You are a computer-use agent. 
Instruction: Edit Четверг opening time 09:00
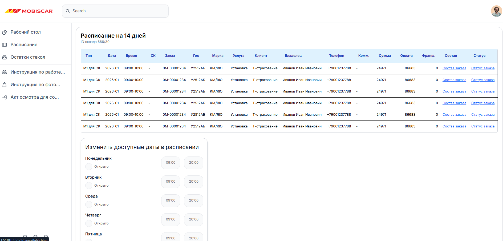coord(171,219)
